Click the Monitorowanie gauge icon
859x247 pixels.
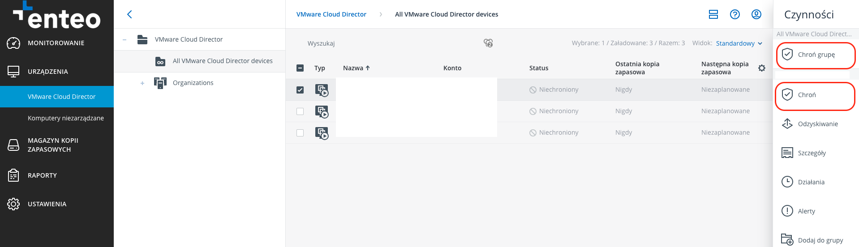click(13, 43)
